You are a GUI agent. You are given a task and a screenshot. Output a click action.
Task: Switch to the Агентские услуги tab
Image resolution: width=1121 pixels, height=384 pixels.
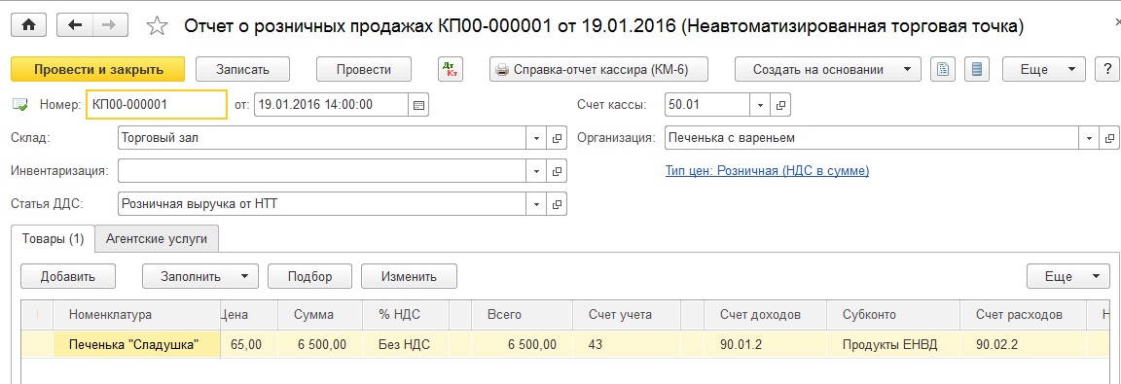click(157, 238)
